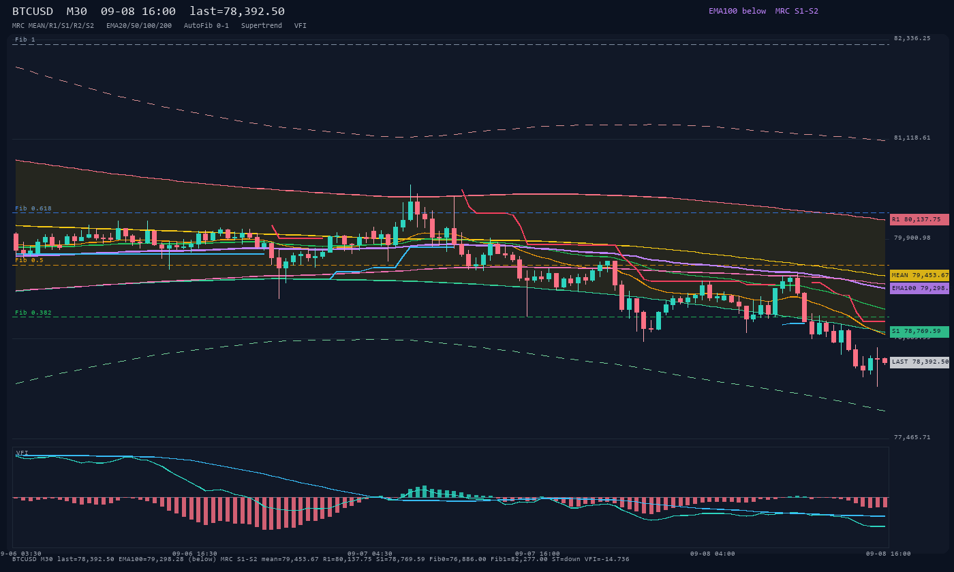Click the 09-06 16:30 time axis label

[195, 554]
